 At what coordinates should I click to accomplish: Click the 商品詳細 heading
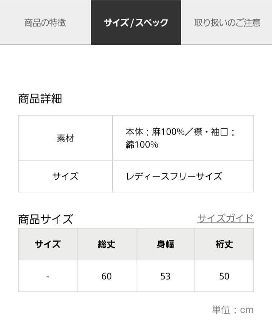(41, 99)
